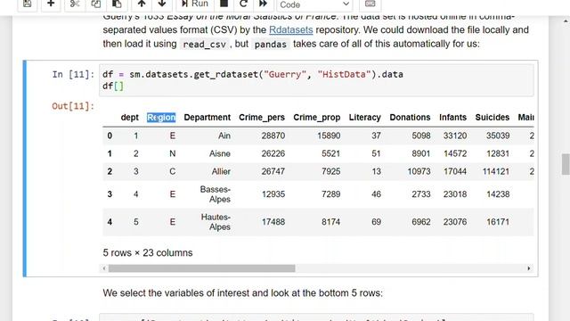Click the Crime_pers column header
Screen dimensions: 570x321
click(262, 117)
